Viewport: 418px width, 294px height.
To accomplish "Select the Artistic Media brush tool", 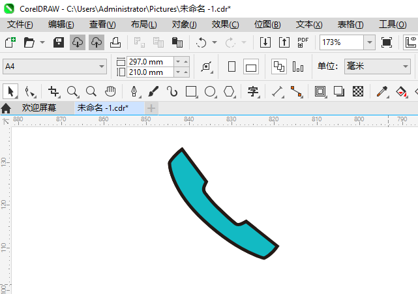I will pyautogui.click(x=153, y=91).
